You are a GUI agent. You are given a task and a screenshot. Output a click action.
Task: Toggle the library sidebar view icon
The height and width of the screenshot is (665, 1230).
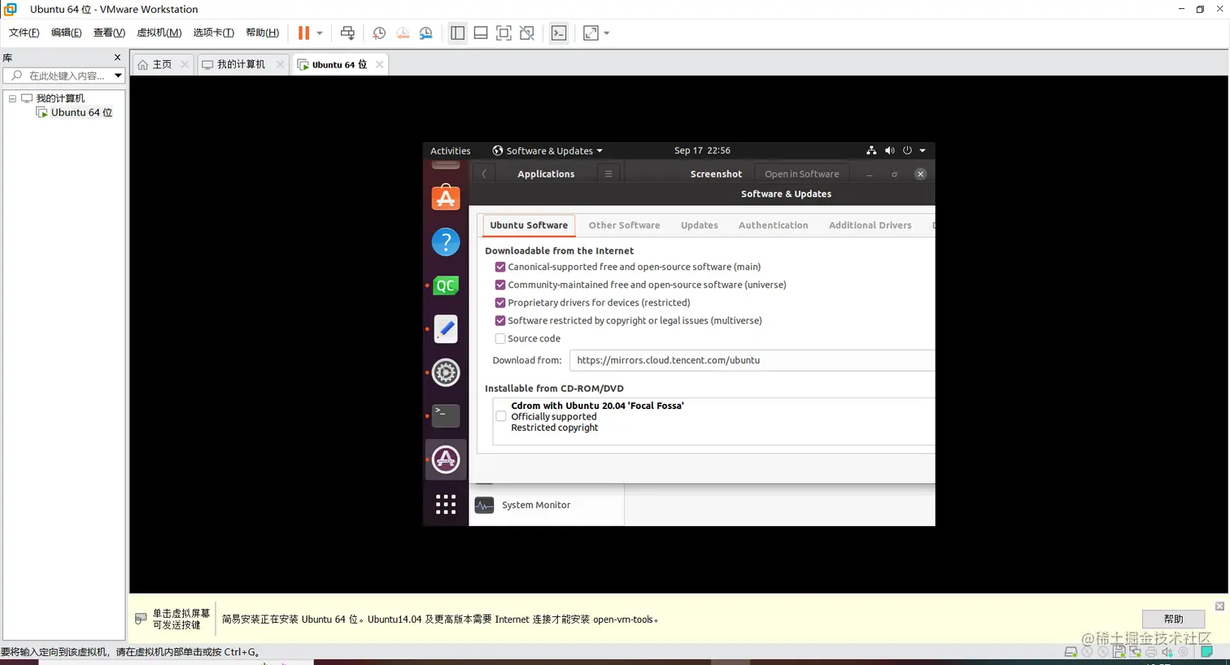pyautogui.click(x=458, y=33)
